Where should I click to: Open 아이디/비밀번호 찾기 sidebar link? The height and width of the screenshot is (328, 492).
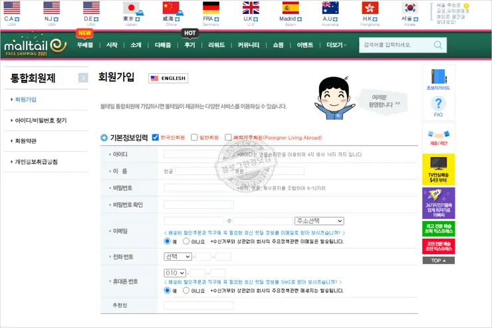coord(41,120)
